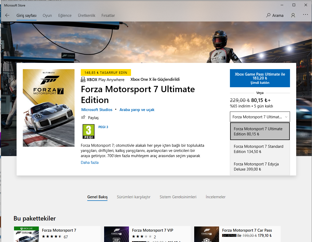This screenshot has width=312, height=242.
Task: Open Forza Motorsport 7 bundle thumbnail
Action: 26,234
